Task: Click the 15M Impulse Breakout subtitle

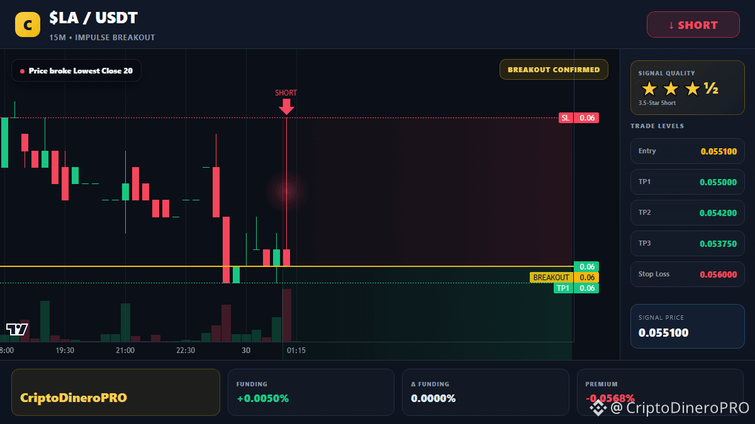Action: [102, 38]
